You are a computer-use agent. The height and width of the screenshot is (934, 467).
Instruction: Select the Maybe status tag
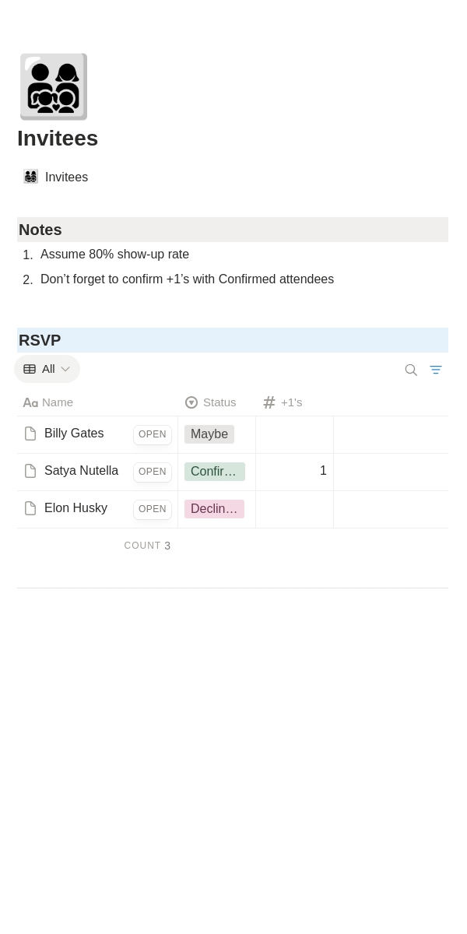coord(209,434)
